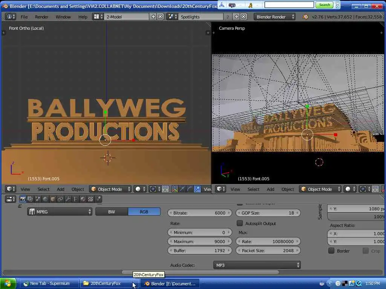
Task: Open the Add menu in left viewport
Action: 61,189
